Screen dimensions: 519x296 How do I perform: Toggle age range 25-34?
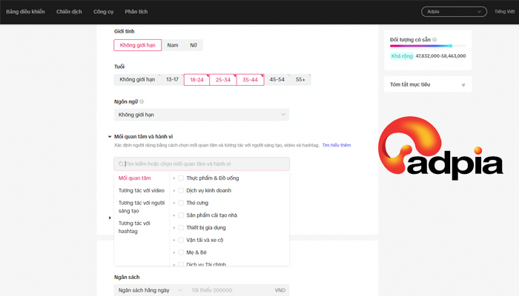pos(223,80)
